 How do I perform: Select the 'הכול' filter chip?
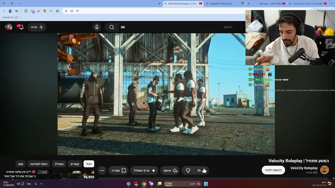click(89, 164)
